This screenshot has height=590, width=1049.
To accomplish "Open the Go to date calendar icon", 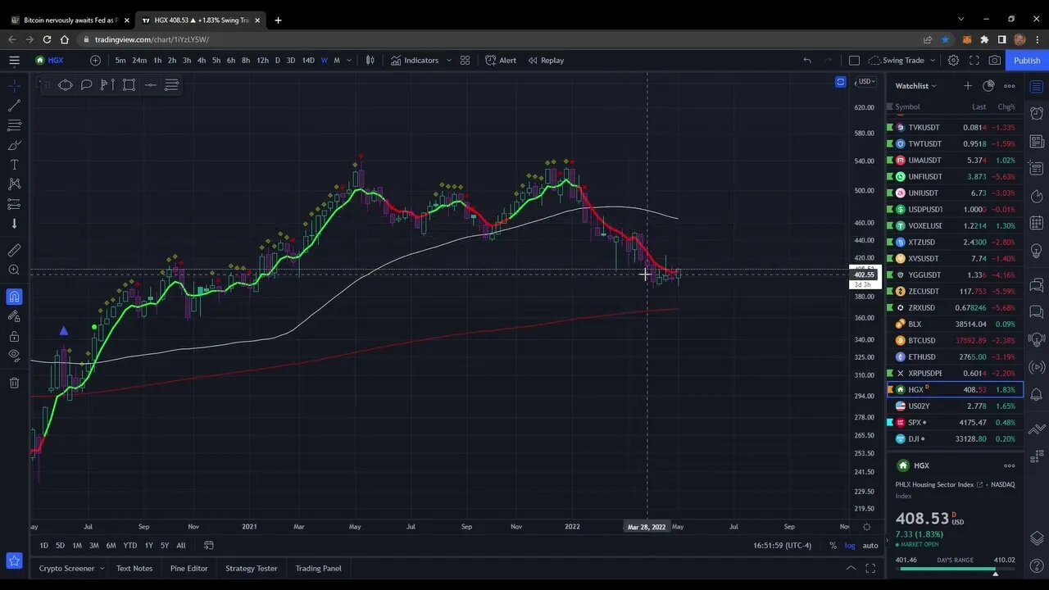I will click(209, 545).
